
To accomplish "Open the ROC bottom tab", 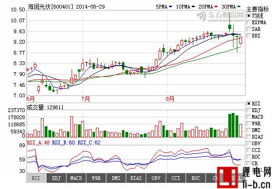I will pos(196,178).
